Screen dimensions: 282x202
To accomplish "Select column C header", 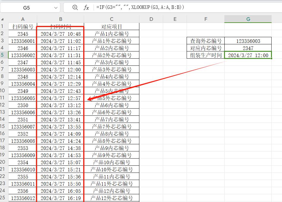I will [111, 19].
